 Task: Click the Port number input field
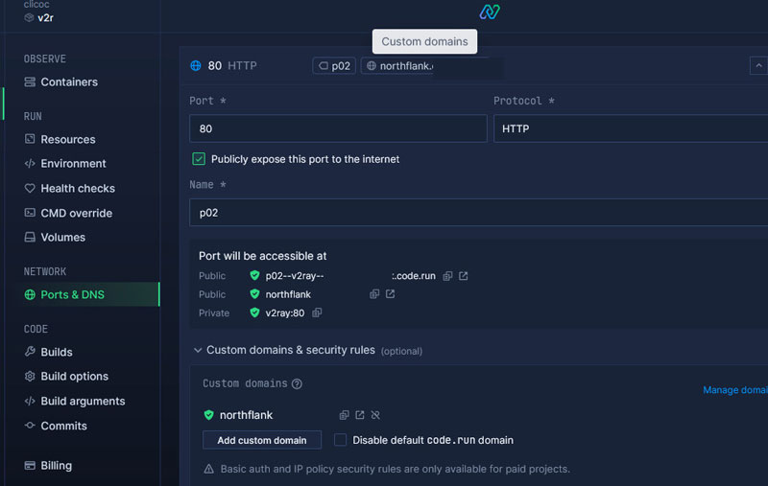click(338, 128)
